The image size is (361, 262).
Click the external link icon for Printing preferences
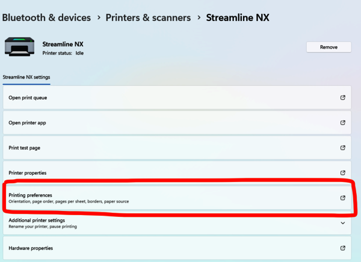(x=343, y=198)
